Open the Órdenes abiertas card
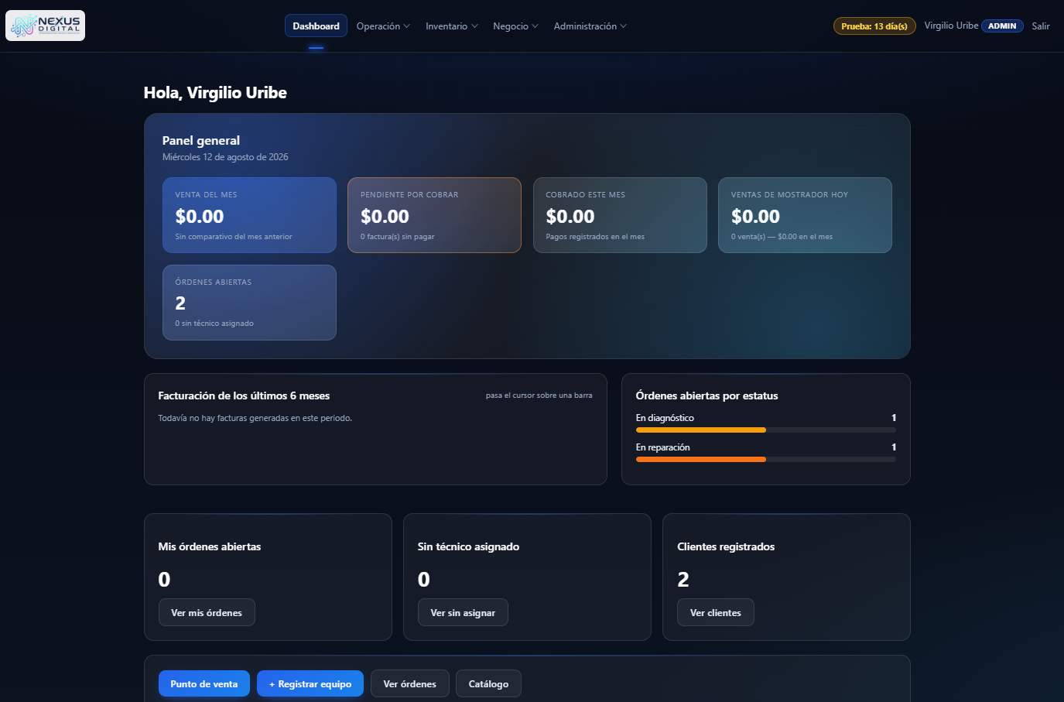This screenshot has height=702, width=1064. pos(249,303)
